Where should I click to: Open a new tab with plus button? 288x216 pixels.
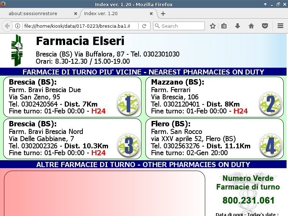coord(163,14)
